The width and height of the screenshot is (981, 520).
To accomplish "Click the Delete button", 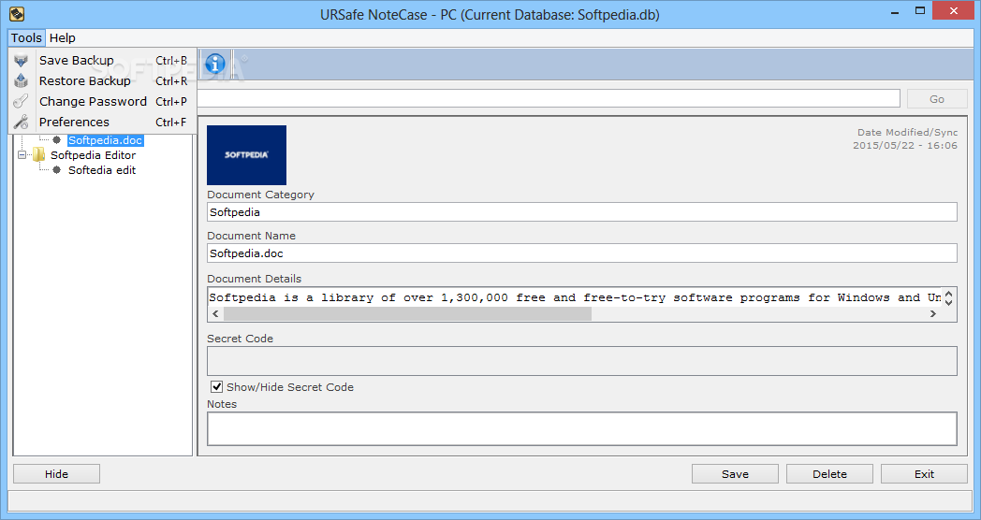I will click(x=829, y=474).
